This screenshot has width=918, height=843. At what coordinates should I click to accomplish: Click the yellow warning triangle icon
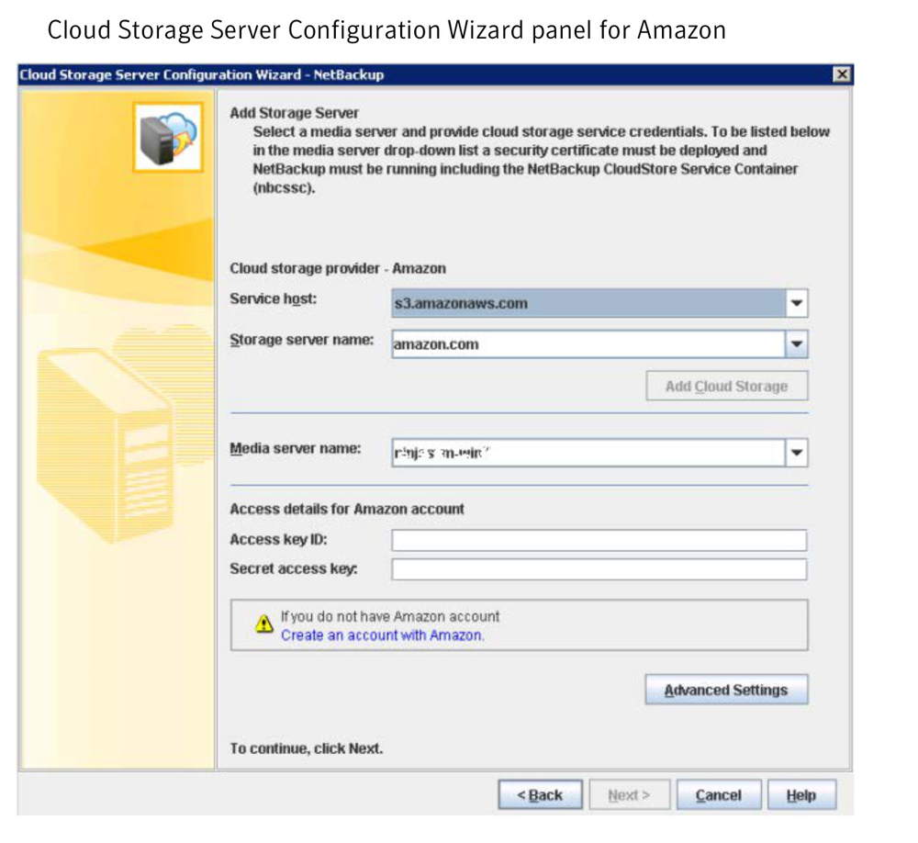264,624
